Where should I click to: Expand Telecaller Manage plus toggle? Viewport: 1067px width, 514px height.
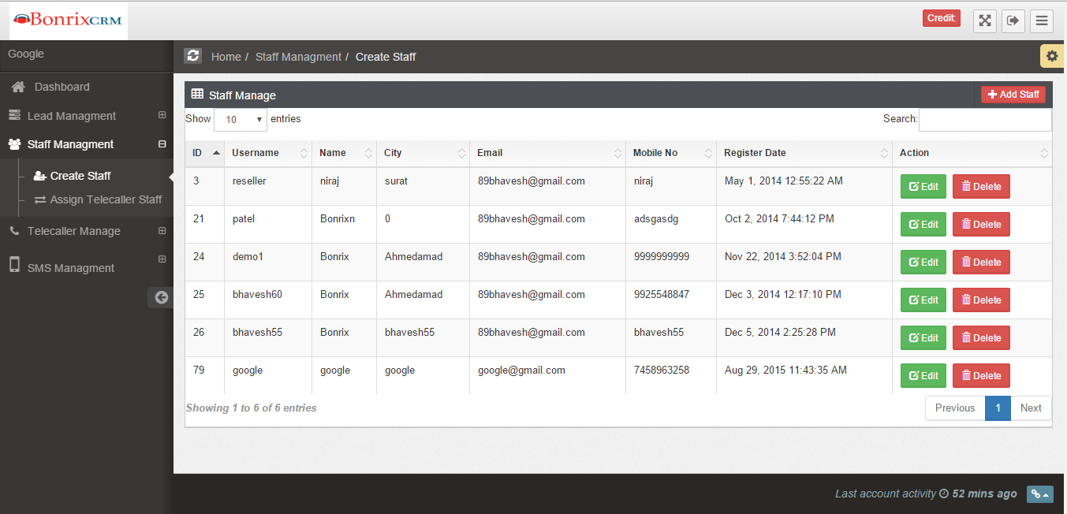point(162,231)
